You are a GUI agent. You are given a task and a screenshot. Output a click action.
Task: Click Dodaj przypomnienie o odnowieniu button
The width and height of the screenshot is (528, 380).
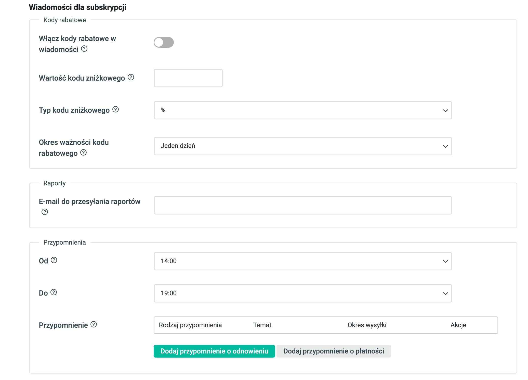[x=214, y=351]
